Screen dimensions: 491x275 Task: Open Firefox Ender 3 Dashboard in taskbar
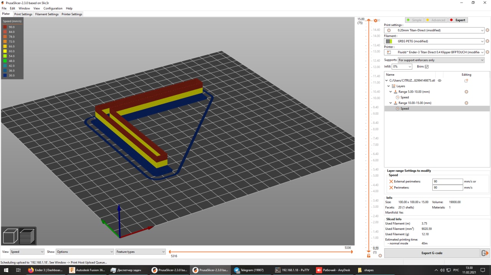click(45, 270)
